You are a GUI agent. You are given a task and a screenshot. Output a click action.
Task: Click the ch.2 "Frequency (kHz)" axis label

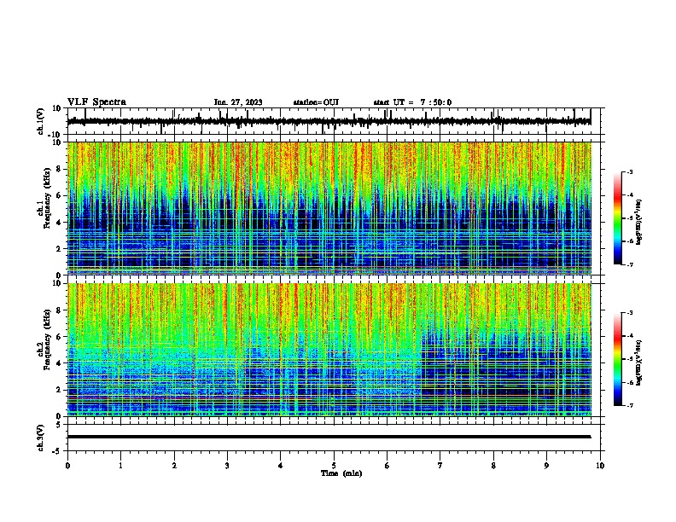[47, 339]
